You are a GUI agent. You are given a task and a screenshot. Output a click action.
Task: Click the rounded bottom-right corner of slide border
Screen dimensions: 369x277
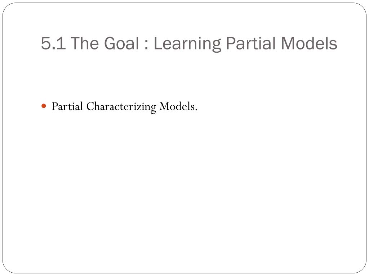click(362, 268)
